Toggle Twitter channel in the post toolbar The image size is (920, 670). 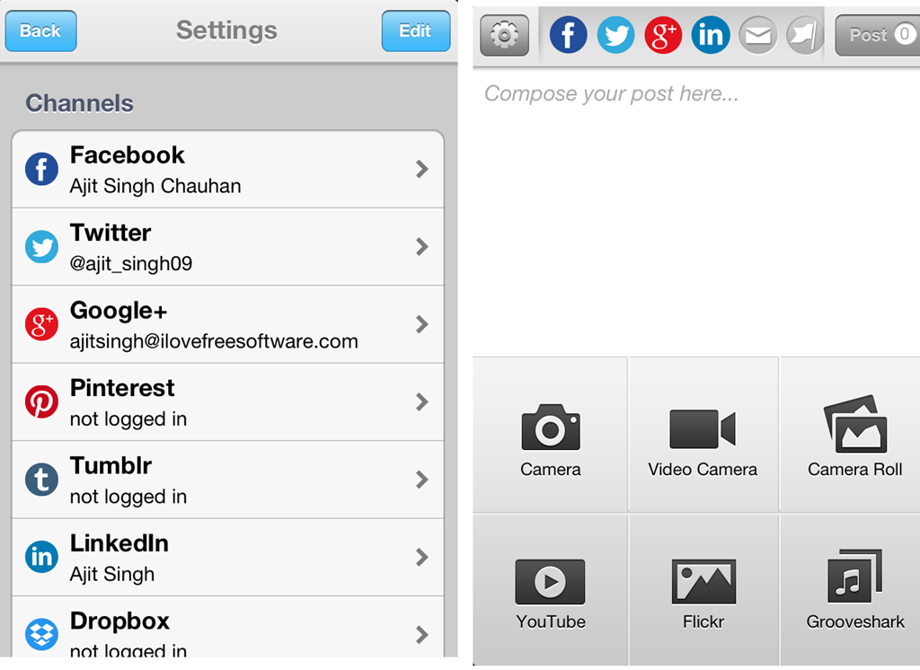[x=615, y=35]
